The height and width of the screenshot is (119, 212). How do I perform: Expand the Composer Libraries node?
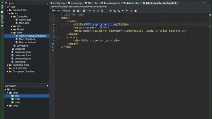(x=8, y=71)
